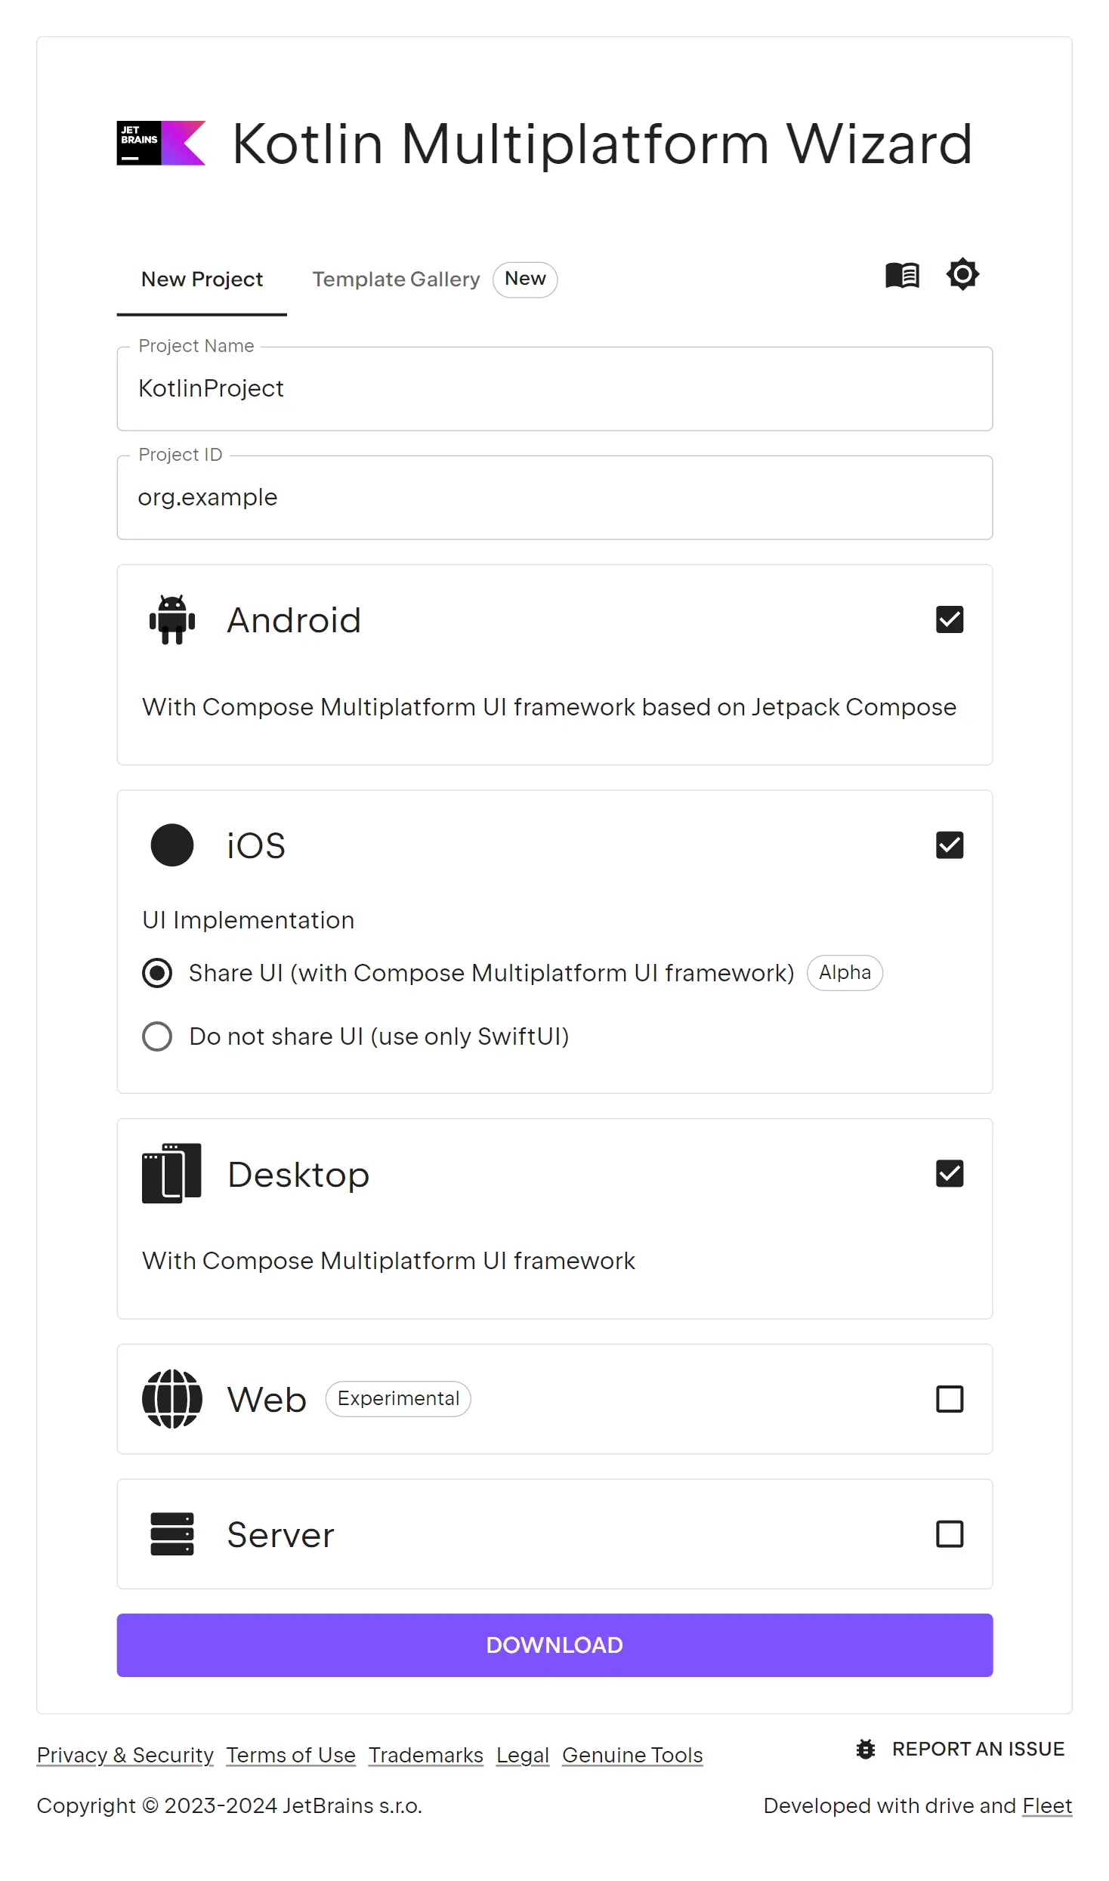This screenshot has width=1109, height=1881.
Task: Click the Desktop devices icon
Action: [172, 1173]
